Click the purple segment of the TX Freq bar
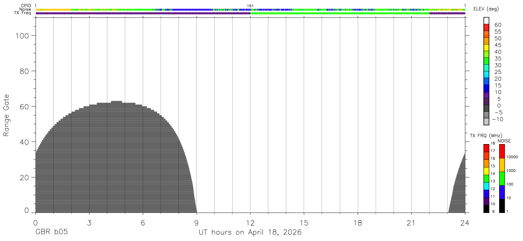Image resolution: width=523 pixels, height=241 pixels. pos(143,13)
